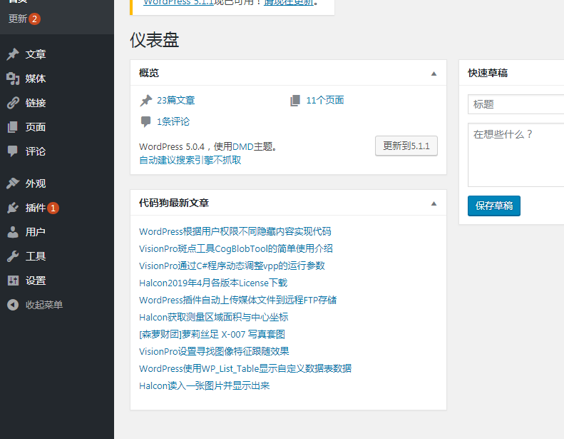Image resolution: width=564 pixels, height=439 pixels.
Task: Open VisionPro斑点工具CogBlobTool article link
Action: (x=236, y=249)
